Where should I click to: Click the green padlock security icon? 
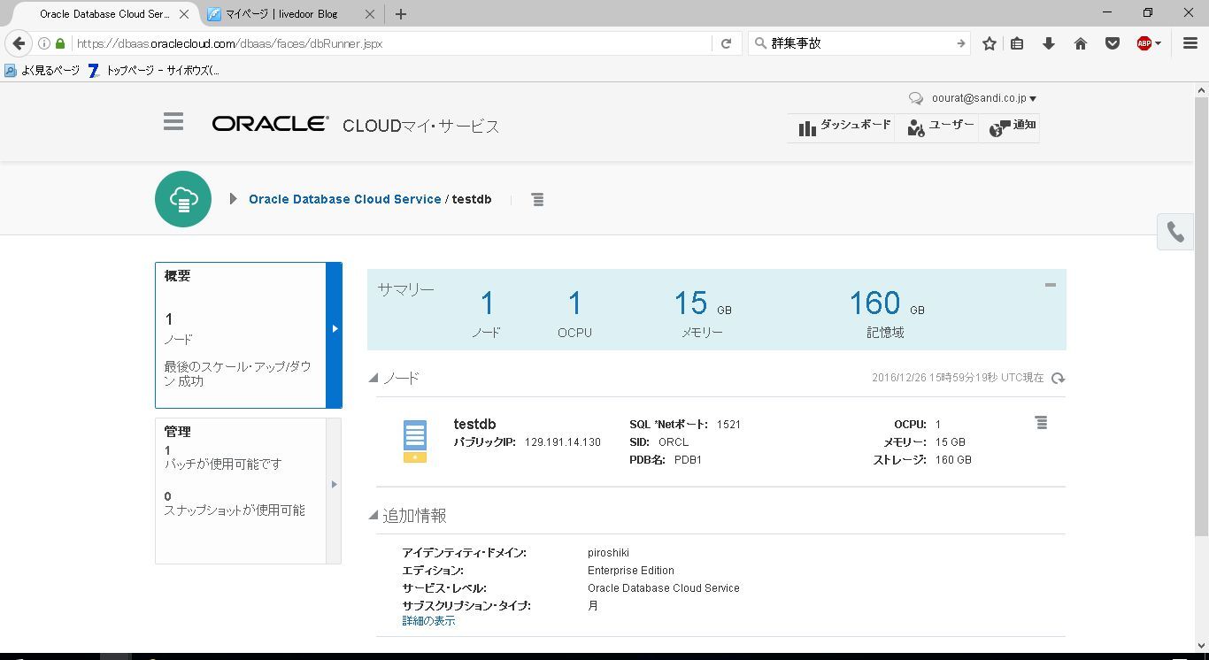60,43
